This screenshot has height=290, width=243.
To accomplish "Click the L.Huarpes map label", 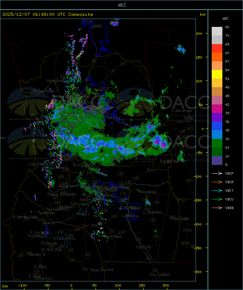I will pos(153,212).
